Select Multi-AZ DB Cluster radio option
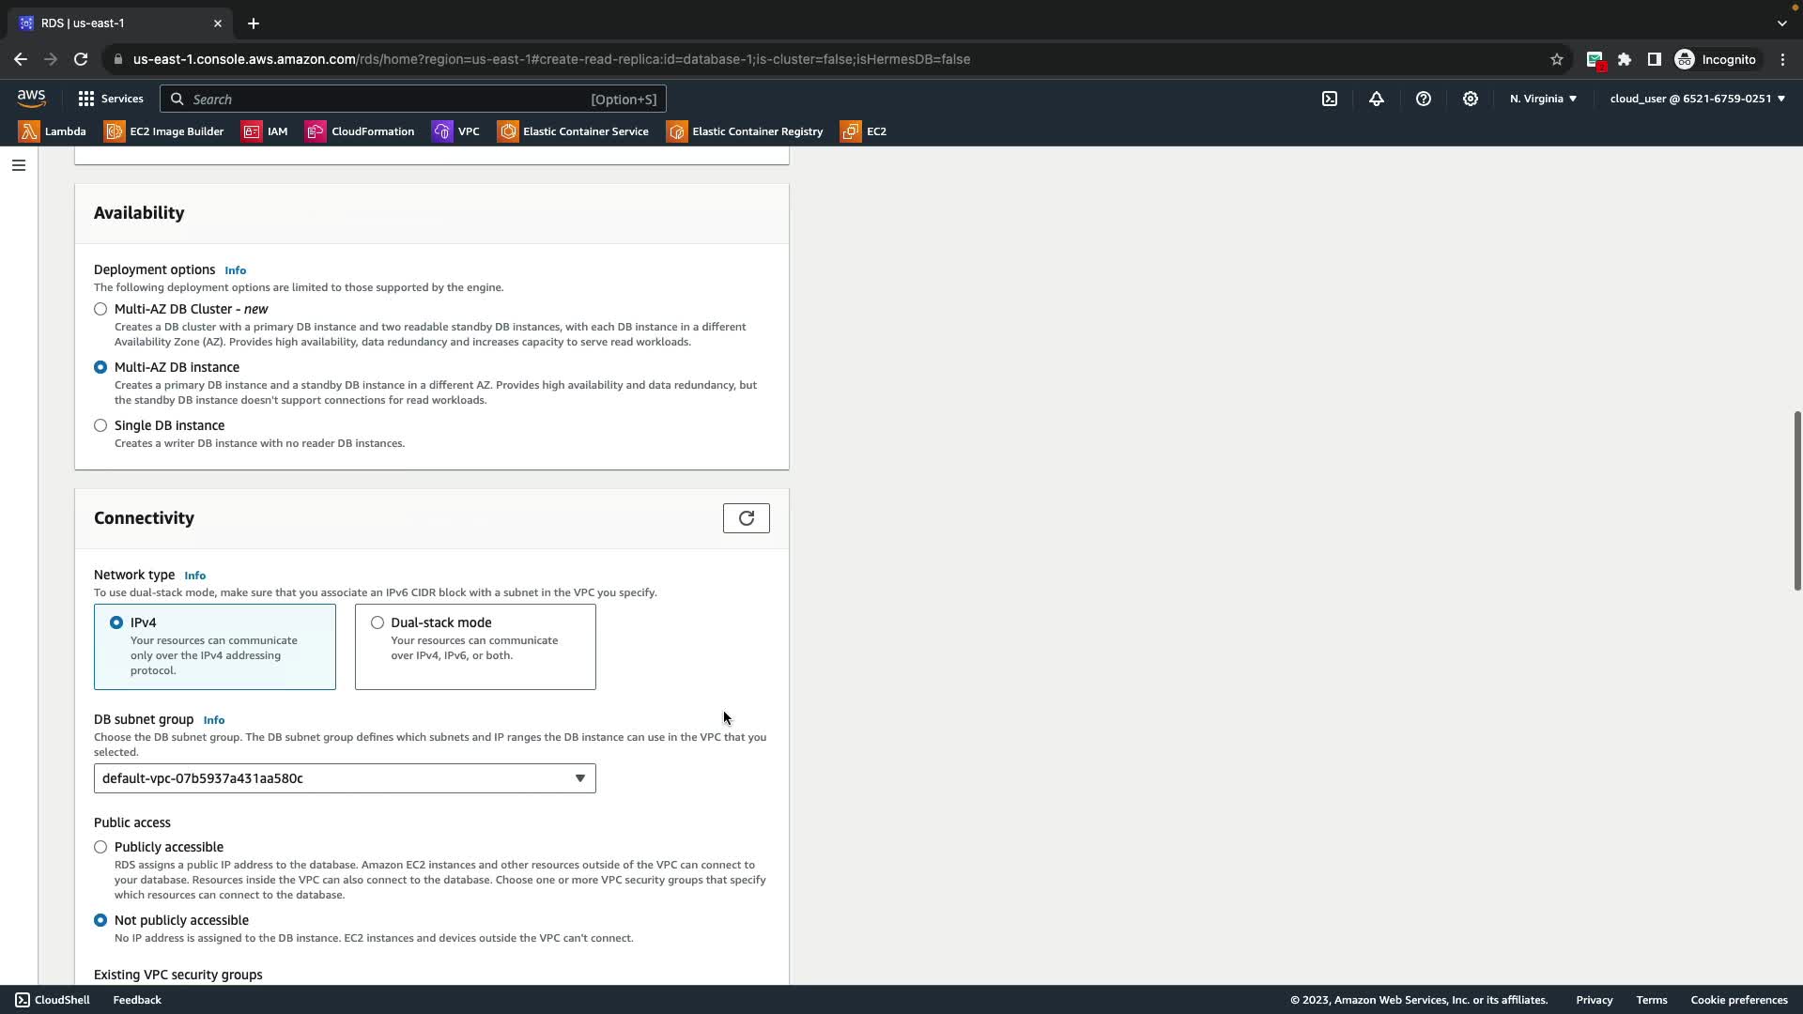The width and height of the screenshot is (1803, 1014). click(x=100, y=309)
